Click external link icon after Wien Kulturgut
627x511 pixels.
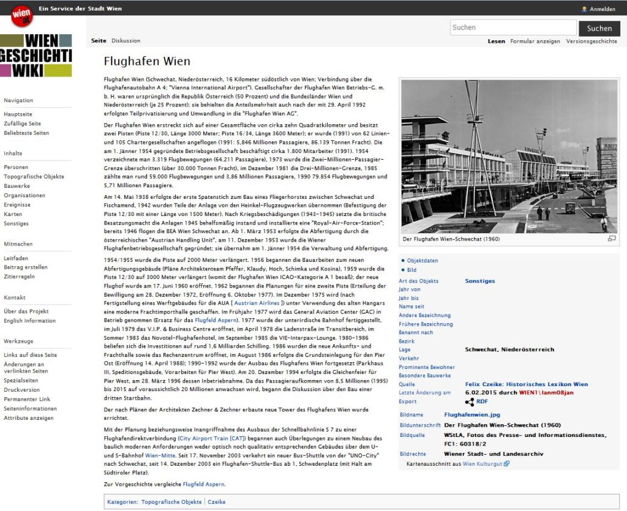(506, 464)
